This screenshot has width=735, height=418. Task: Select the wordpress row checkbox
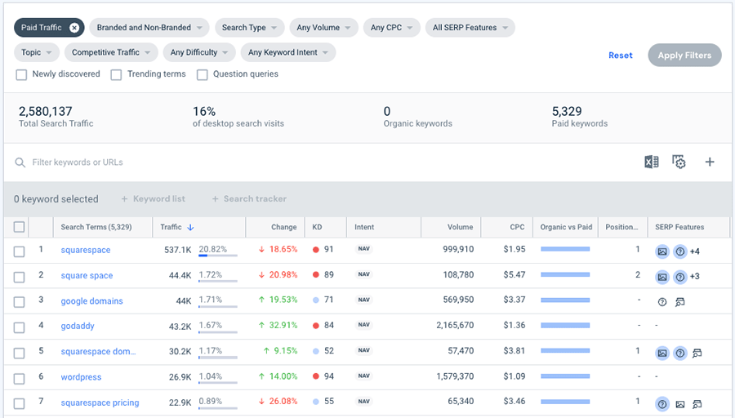tap(20, 379)
